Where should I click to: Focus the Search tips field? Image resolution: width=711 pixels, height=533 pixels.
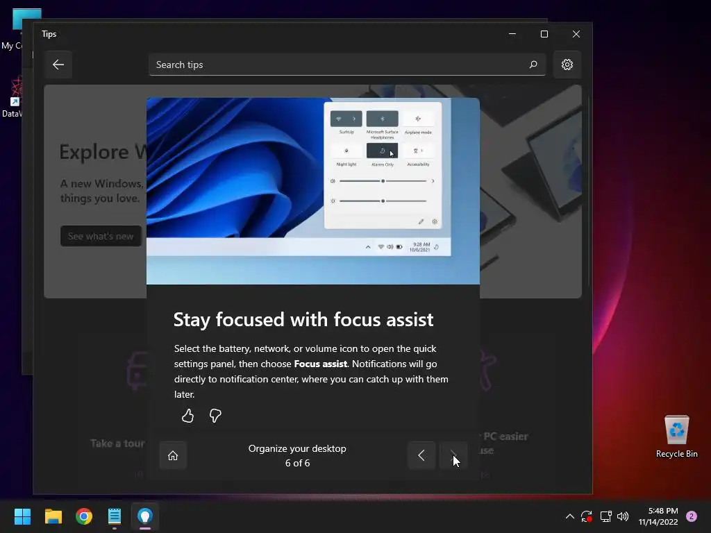tap(347, 65)
